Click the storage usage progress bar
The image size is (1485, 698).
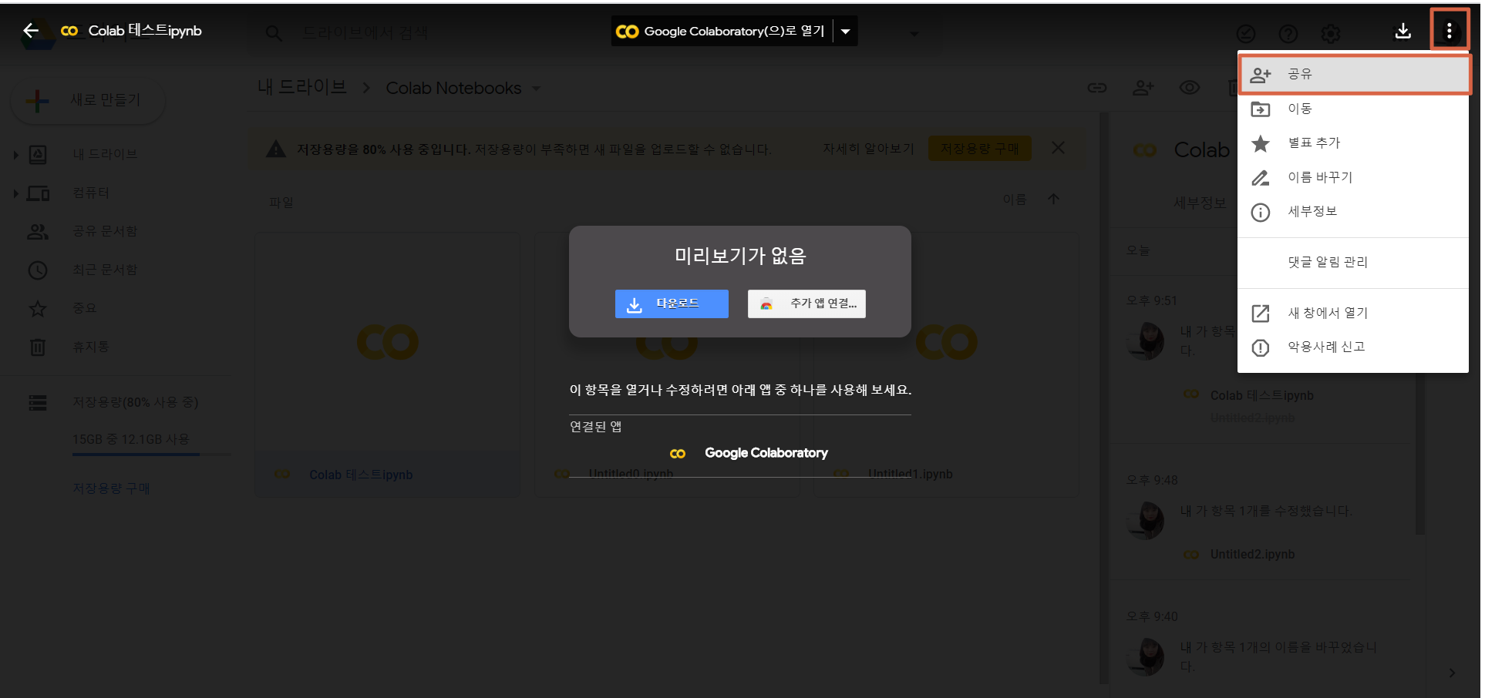(151, 455)
